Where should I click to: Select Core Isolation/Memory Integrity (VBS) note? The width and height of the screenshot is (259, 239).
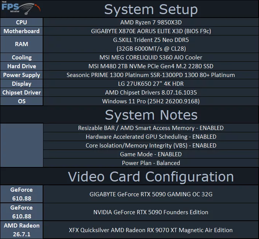point(151,146)
